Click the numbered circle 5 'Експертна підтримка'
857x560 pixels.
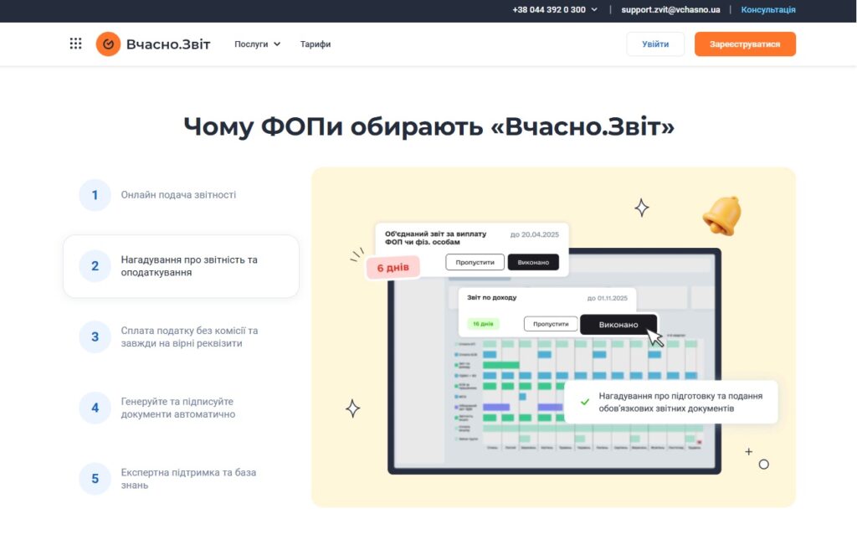point(95,476)
